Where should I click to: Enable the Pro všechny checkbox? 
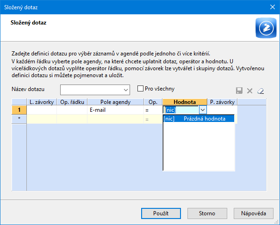140,88
